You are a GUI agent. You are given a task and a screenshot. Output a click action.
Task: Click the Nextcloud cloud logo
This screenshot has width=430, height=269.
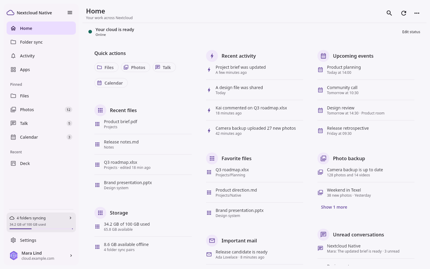(10, 13)
